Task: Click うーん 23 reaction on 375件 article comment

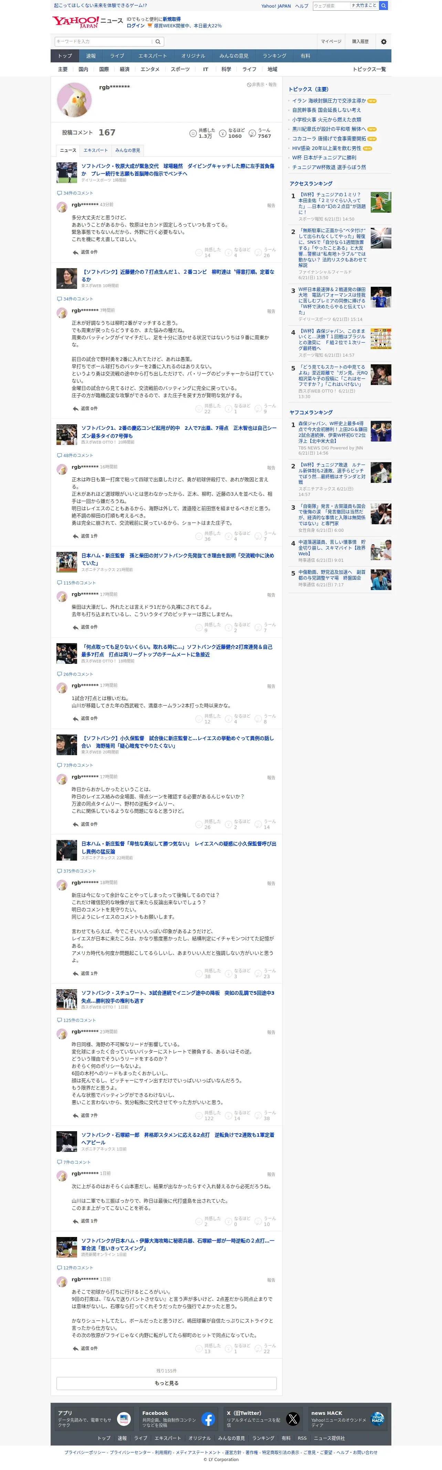Action: (x=265, y=973)
